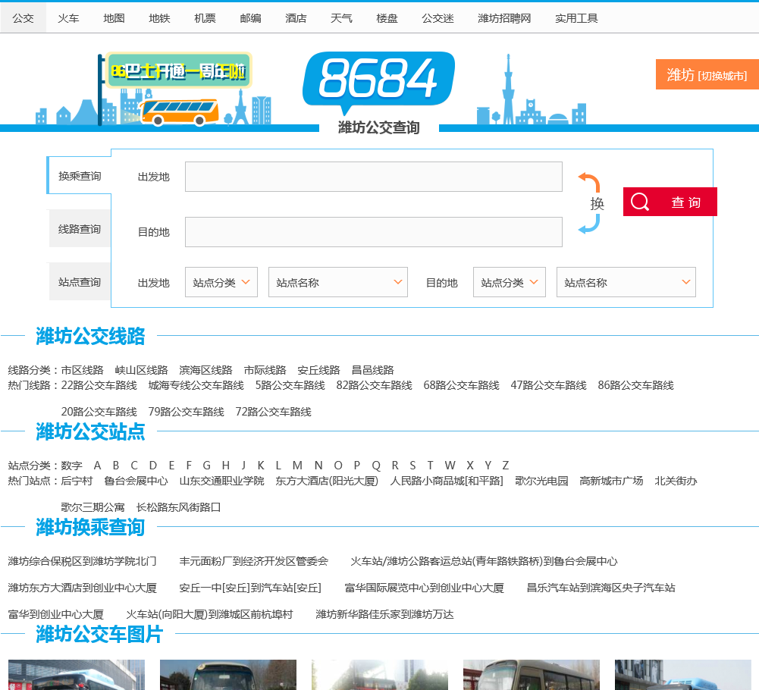Open the 酒店 nav item
The image size is (759, 690).
(x=296, y=18)
